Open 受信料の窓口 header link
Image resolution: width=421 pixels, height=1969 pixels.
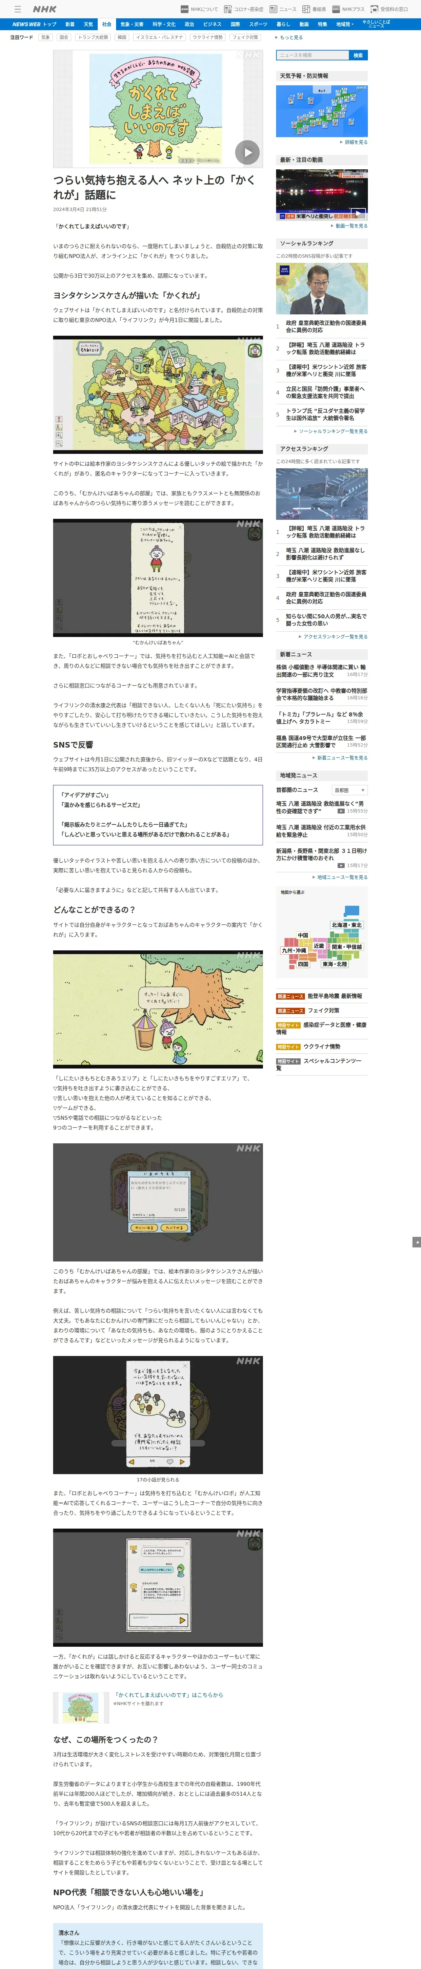(x=390, y=9)
